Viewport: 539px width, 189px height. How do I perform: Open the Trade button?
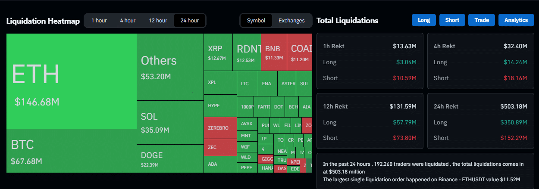point(481,20)
